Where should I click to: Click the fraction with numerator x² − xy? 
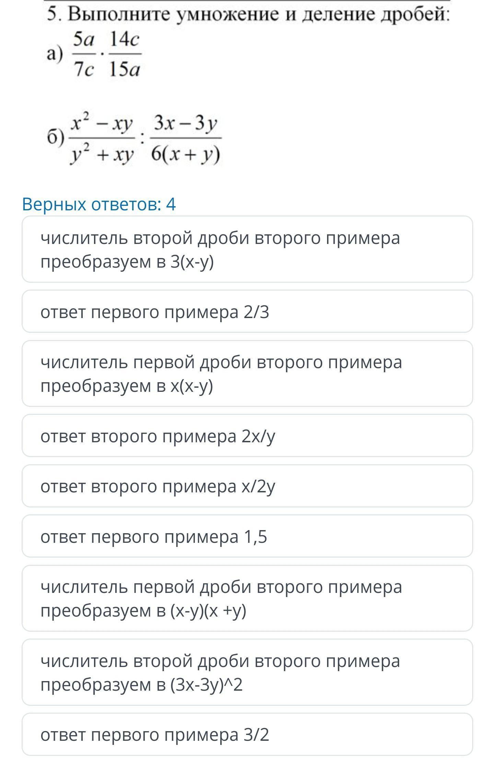pyautogui.click(x=102, y=139)
